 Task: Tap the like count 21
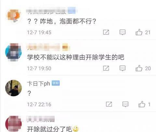pyautogui.click(x=148, y=32)
